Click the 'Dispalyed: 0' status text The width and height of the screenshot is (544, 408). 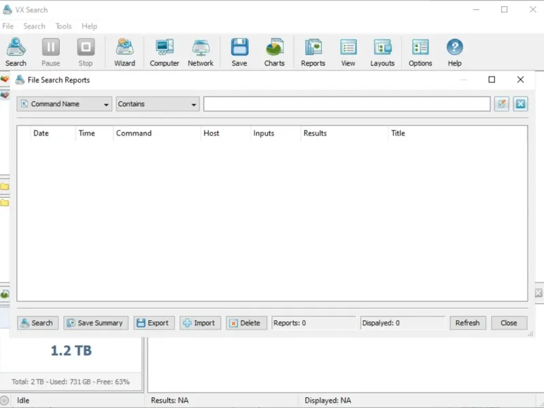click(x=381, y=323)
